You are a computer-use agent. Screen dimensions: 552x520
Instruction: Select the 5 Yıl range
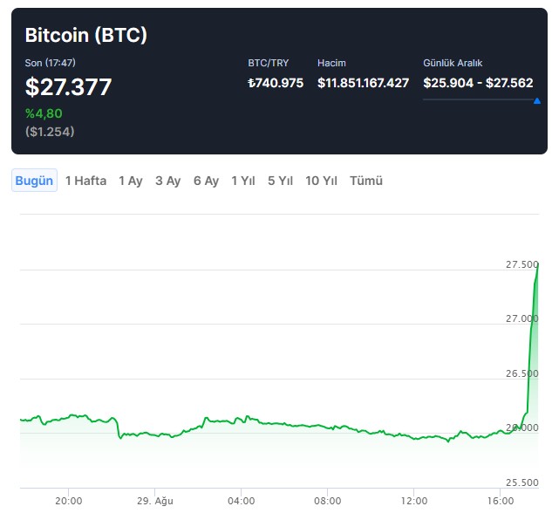coord(280,181)
